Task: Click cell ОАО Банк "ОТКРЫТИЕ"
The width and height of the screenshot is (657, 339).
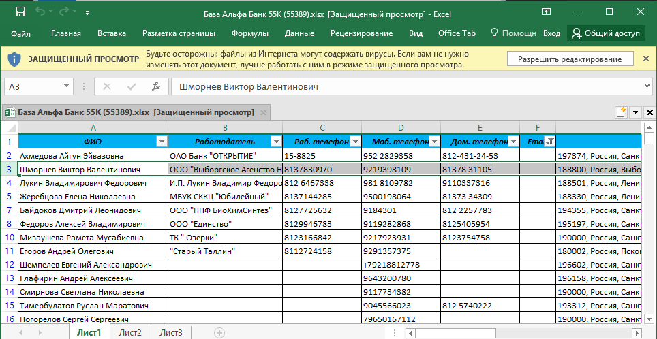Action: coord(225,156)
